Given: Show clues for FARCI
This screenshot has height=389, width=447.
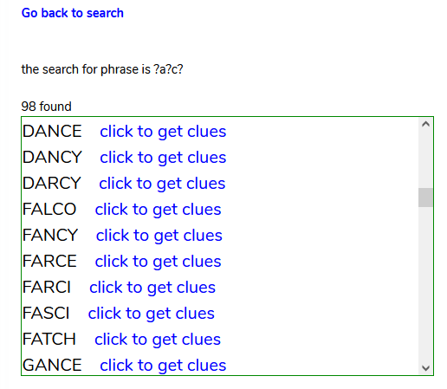Looking at the screenshot, I should coord(152,288).
